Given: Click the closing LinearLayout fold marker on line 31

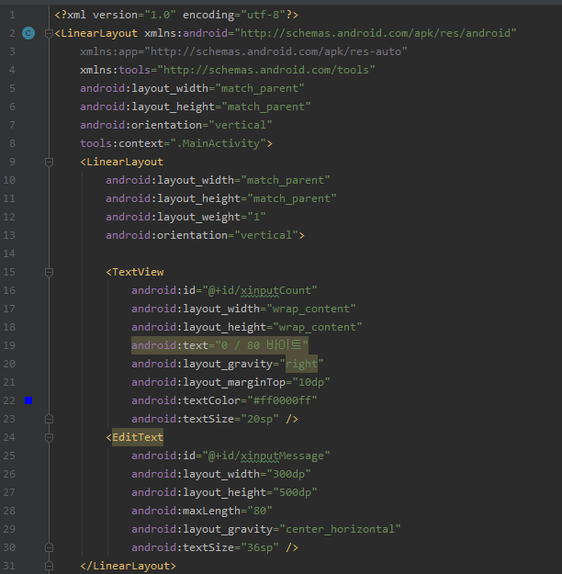Looking at the screenshot, I should [49, 566].
